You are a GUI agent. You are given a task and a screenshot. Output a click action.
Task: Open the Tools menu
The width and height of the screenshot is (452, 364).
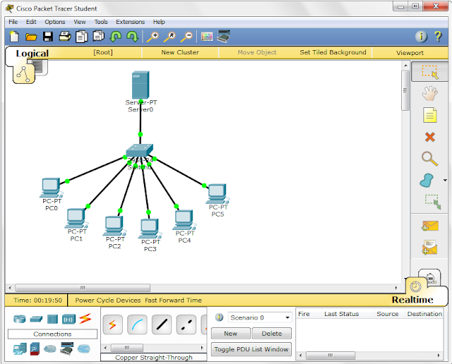point(101,22)
